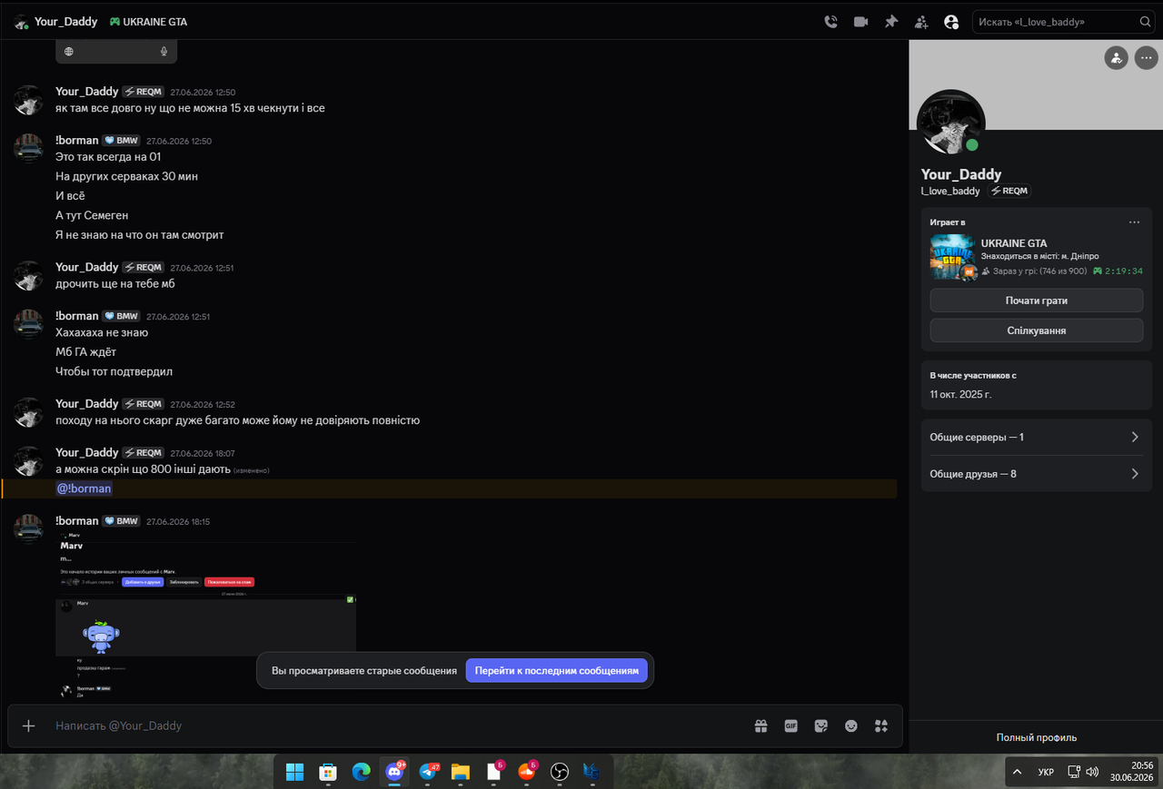Open the gift icon in message bar
The height and width of the screenshot is (789, 1163).
click(761, 725)
